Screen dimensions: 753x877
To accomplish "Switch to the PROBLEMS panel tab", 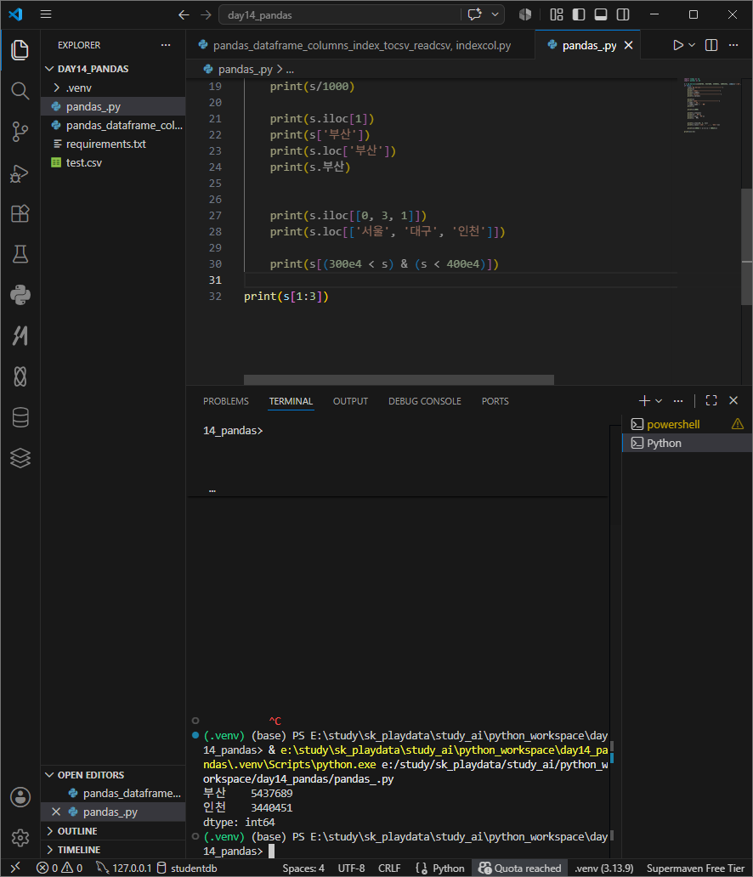I will [x=226, y=401].
